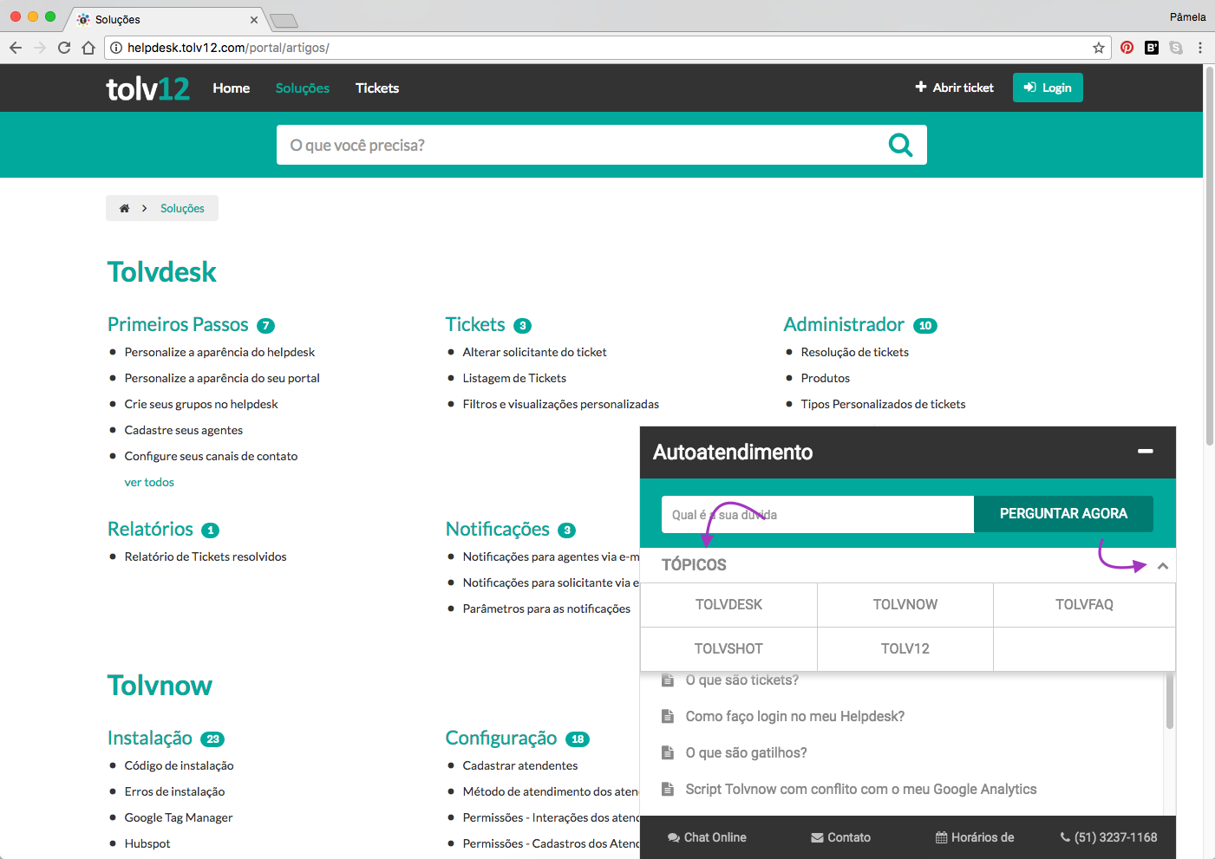
Task: Open Home in the navigation bar
Action: click(232, 88)
